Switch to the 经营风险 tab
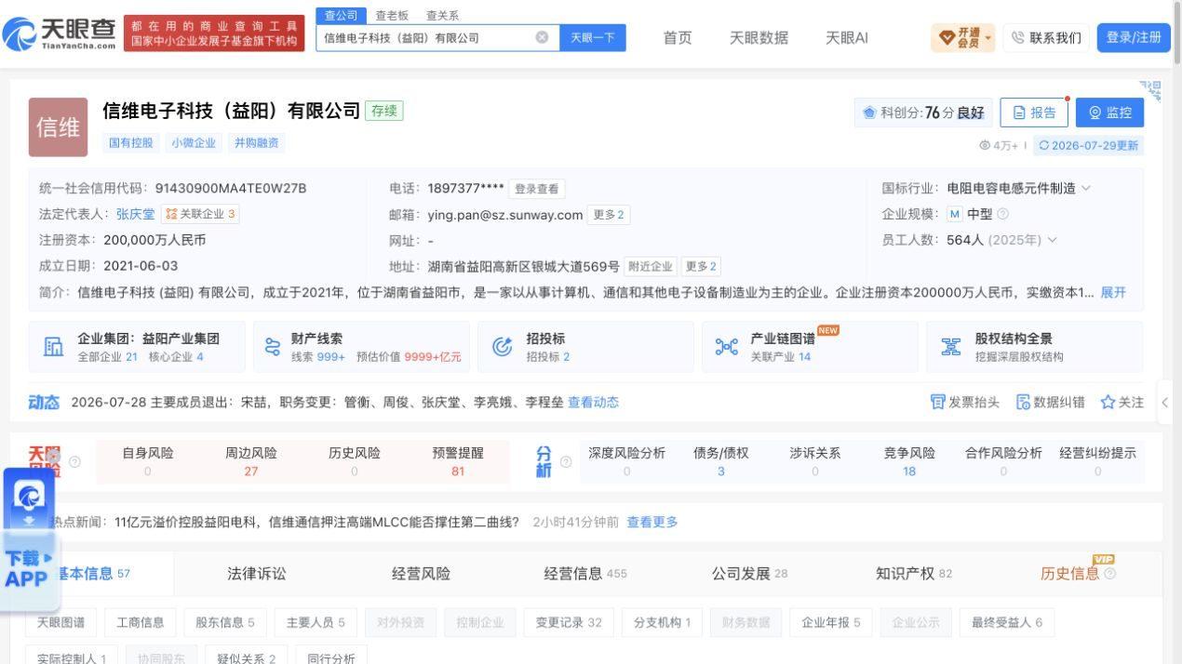The width and height of the screenshot is (1182, 664). [x=421, y=574]
